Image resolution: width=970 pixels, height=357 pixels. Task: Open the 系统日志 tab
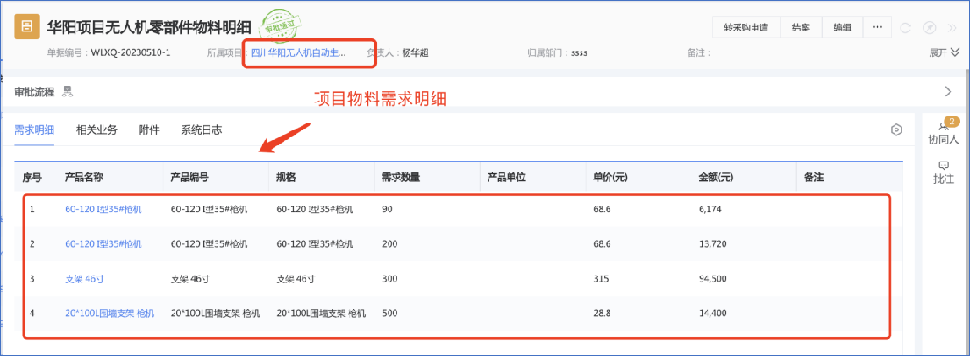(201, 129)
